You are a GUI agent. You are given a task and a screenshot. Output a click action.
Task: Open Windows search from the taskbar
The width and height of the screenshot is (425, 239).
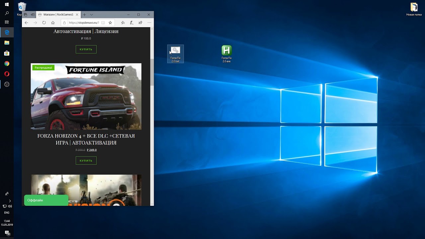coord(7,13)
